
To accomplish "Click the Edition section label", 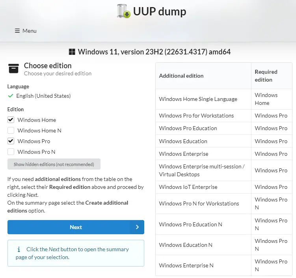I will click(x=15, y=109).
